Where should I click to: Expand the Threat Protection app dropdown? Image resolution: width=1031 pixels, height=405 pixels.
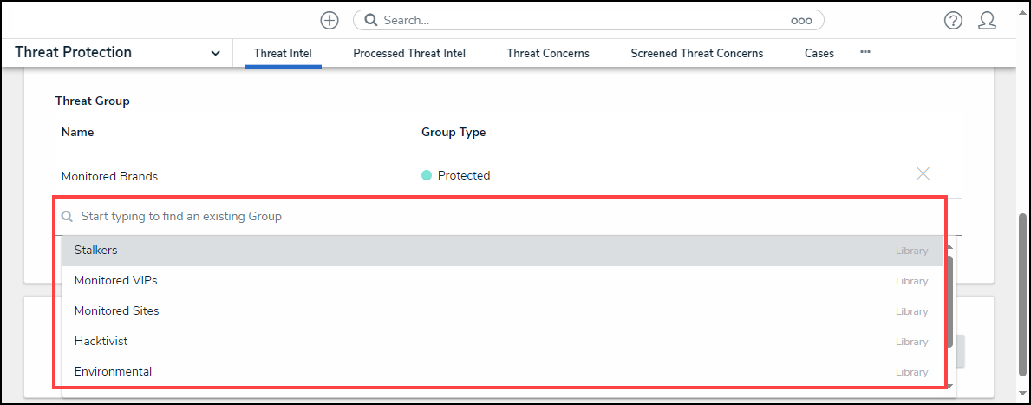tap(215, 53)
